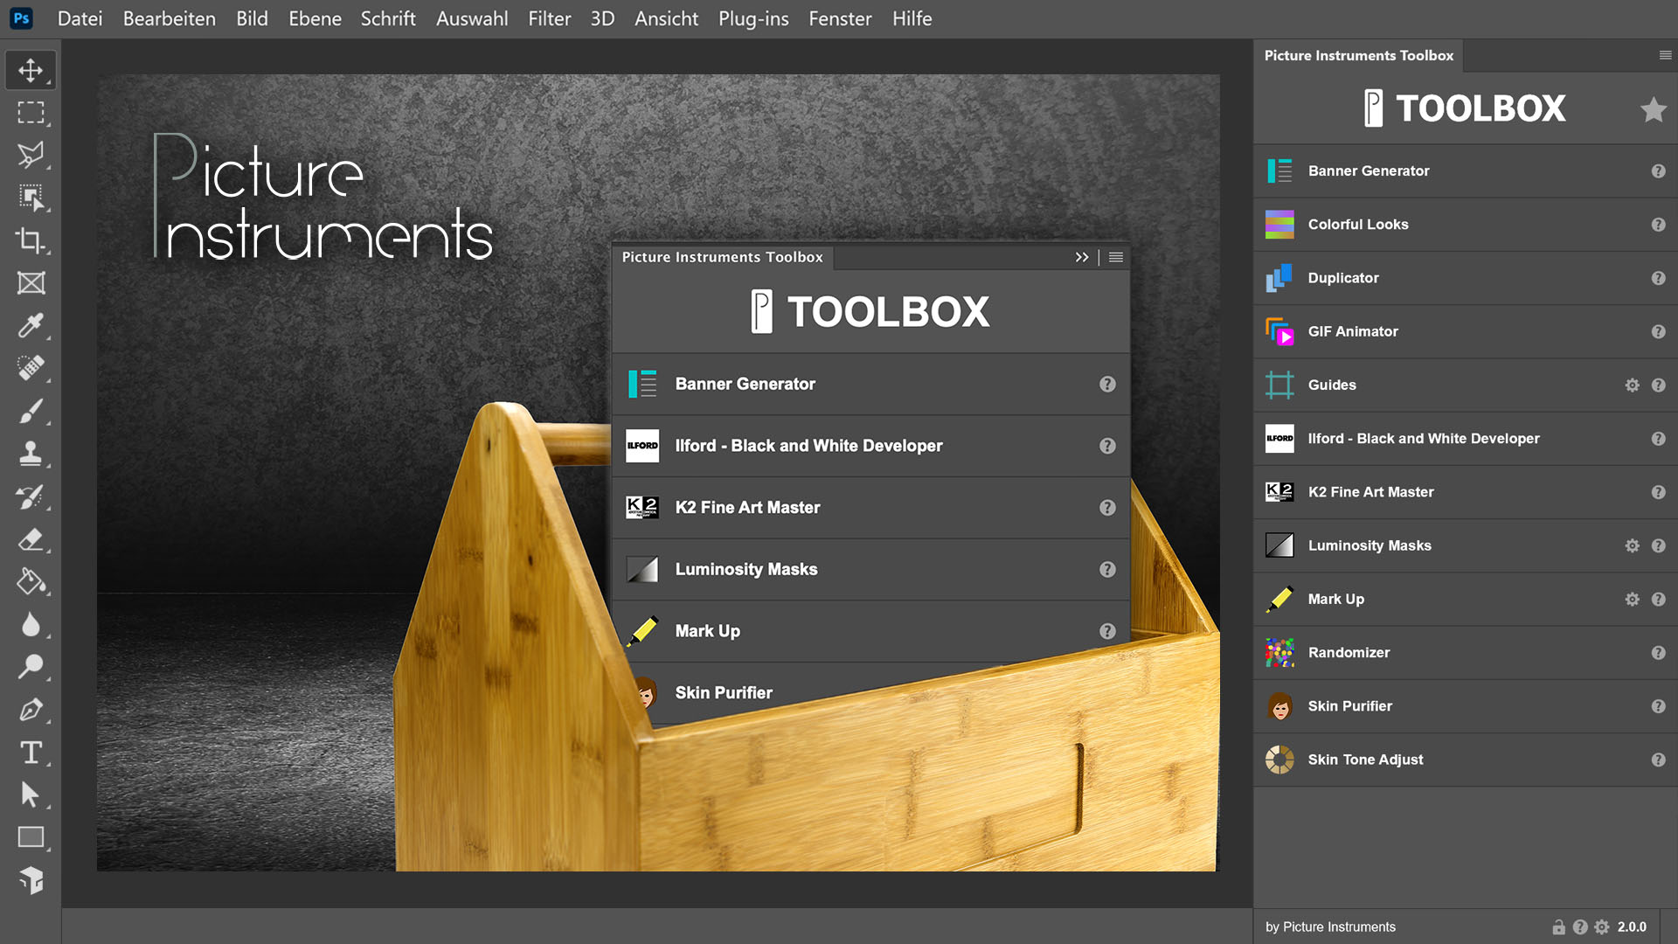The width and height of the screenshot is (1678, 944).
Task: Open Mark Up settings gear
Action: (x=1632, y=600)
